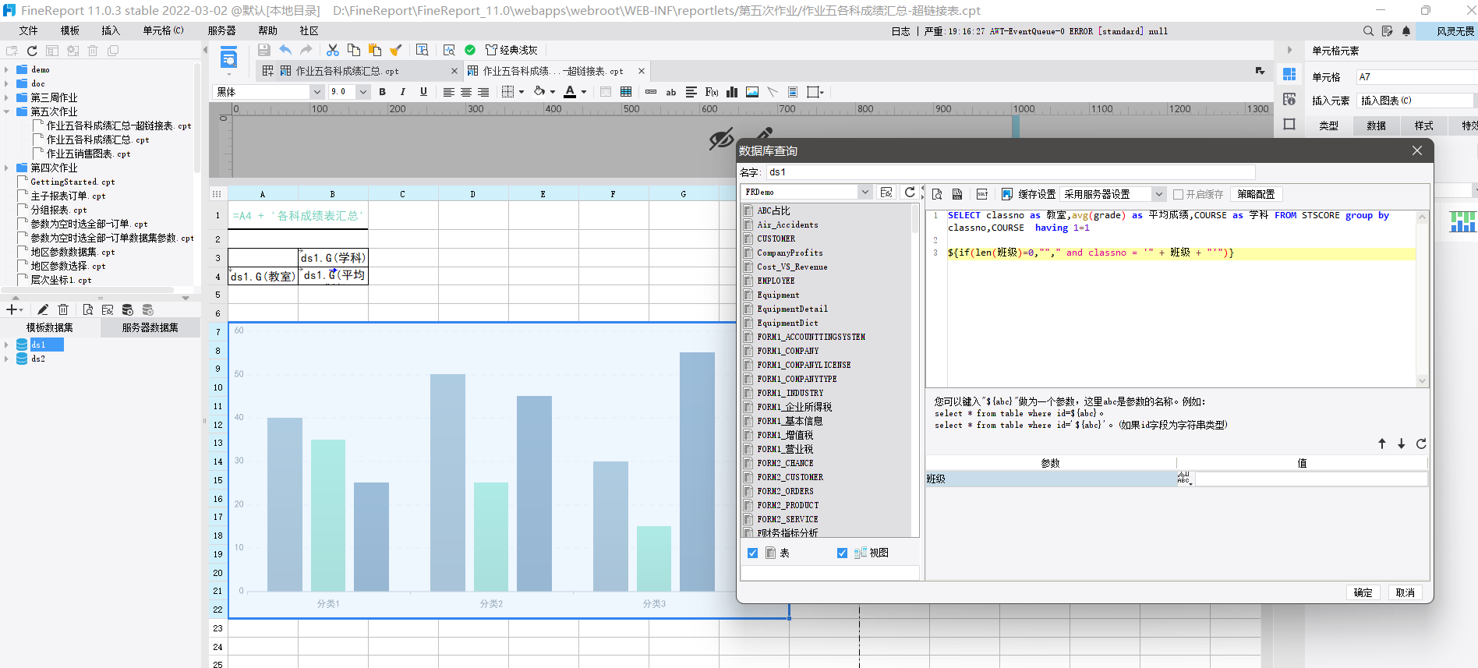Viewport: 1478px width, 668px height.
Task: Open the 采用服务器设置 cache dropdown
Action: (x=1159, y=194)
